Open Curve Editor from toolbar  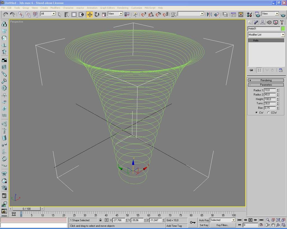[x=233, y=15]
